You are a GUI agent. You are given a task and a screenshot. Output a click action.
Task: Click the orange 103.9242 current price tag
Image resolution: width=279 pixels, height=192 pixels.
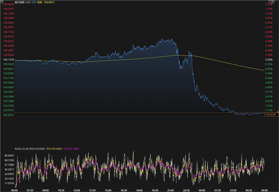click(270, 114)
